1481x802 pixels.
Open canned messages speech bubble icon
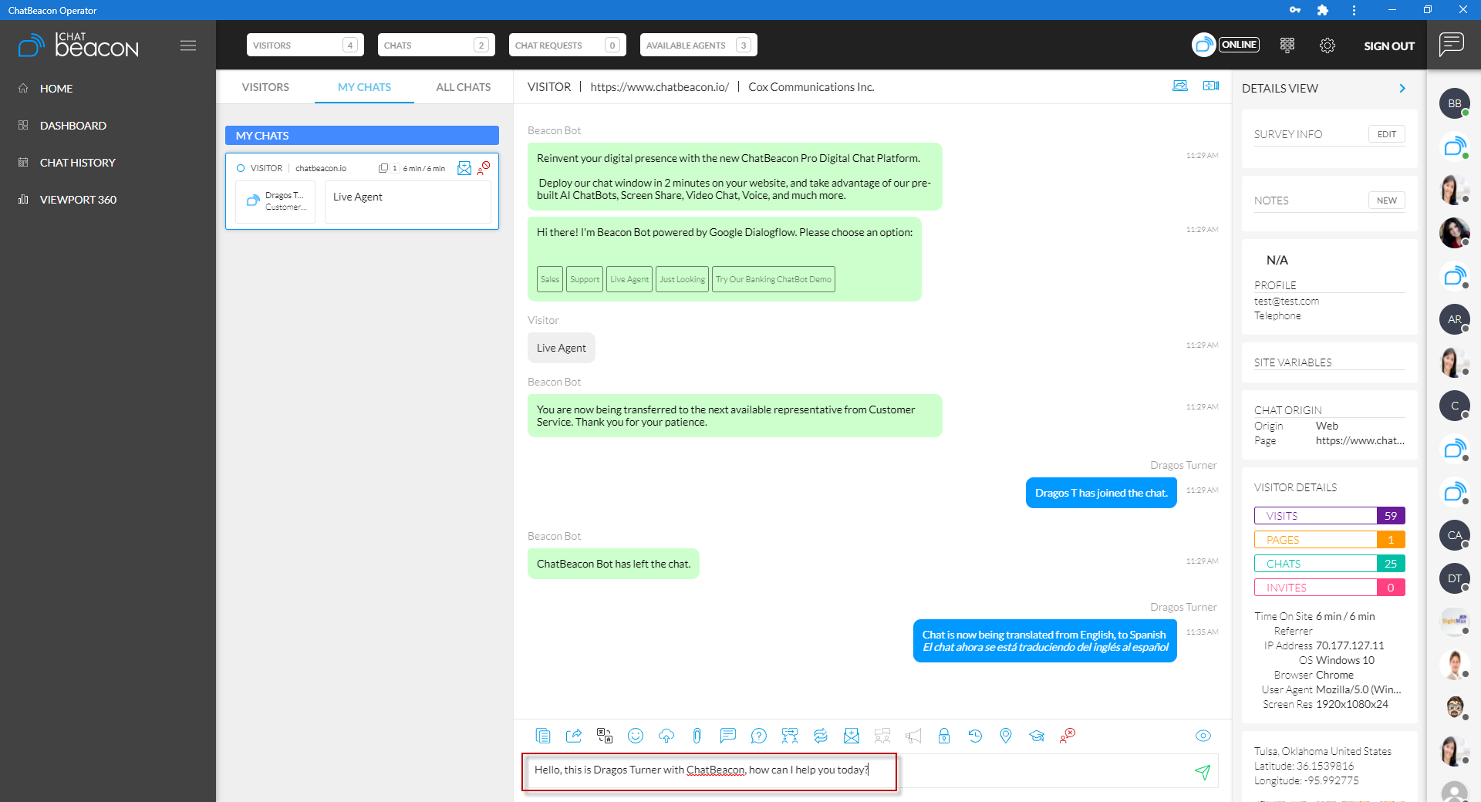tap(728, 736)
